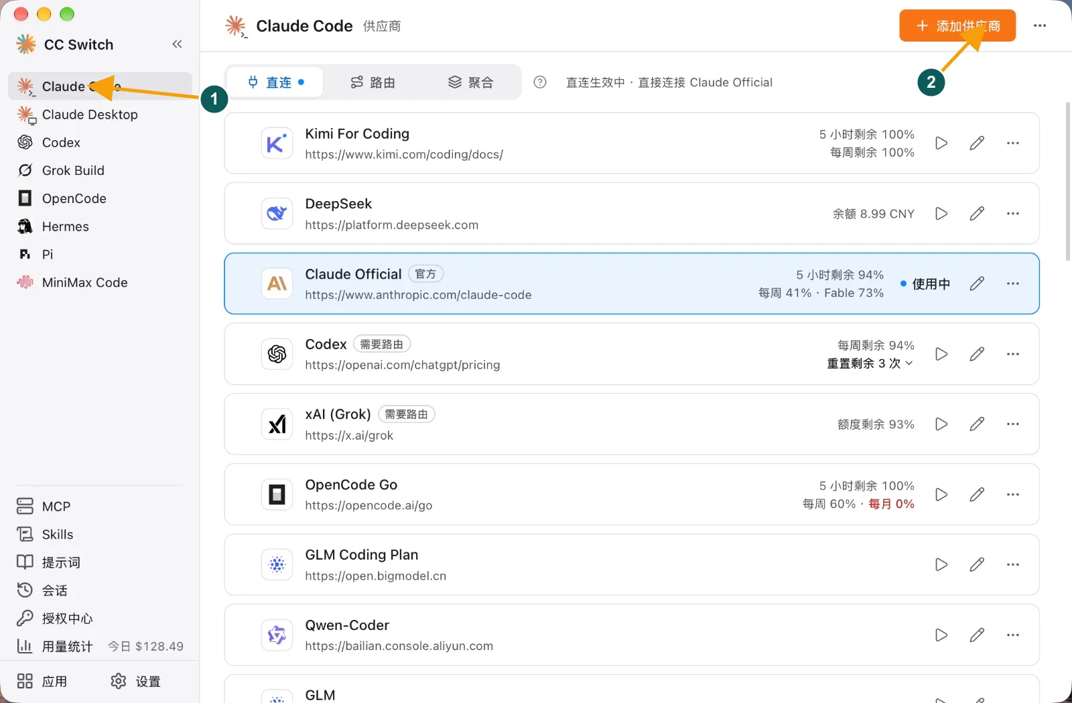Open more options for OpenCode Go
The image size is (1072, 703).
pyautogui.click(x=1013, y=495)
